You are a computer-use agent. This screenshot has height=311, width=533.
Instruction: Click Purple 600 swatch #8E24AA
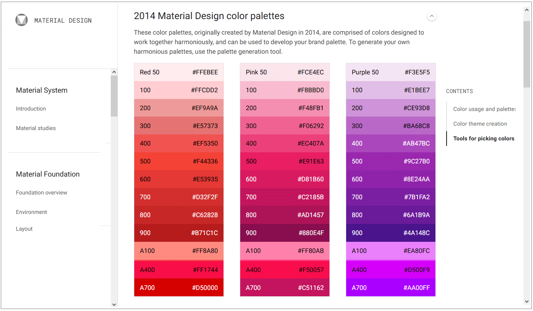(x=391, y=179)
